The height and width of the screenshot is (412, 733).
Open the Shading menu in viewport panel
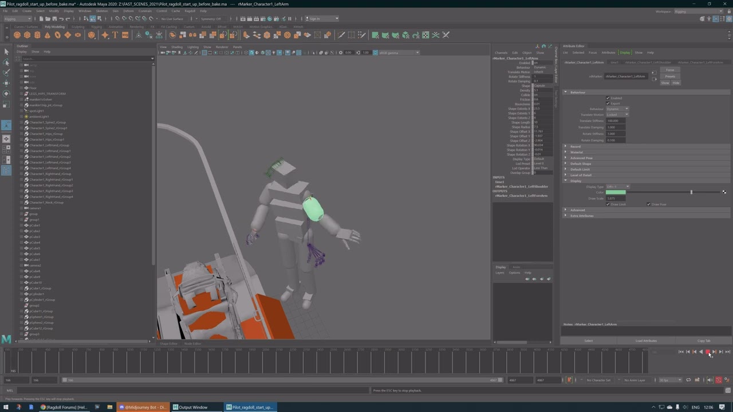click(177, 47)
